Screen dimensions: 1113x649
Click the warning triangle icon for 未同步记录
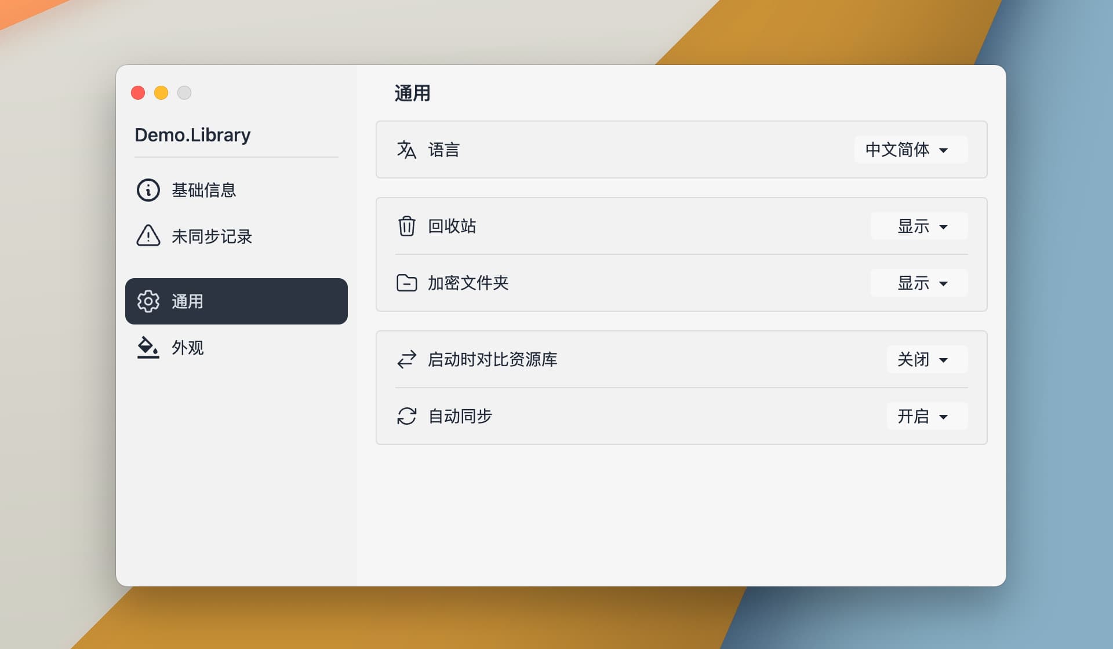tap(148, 236)
